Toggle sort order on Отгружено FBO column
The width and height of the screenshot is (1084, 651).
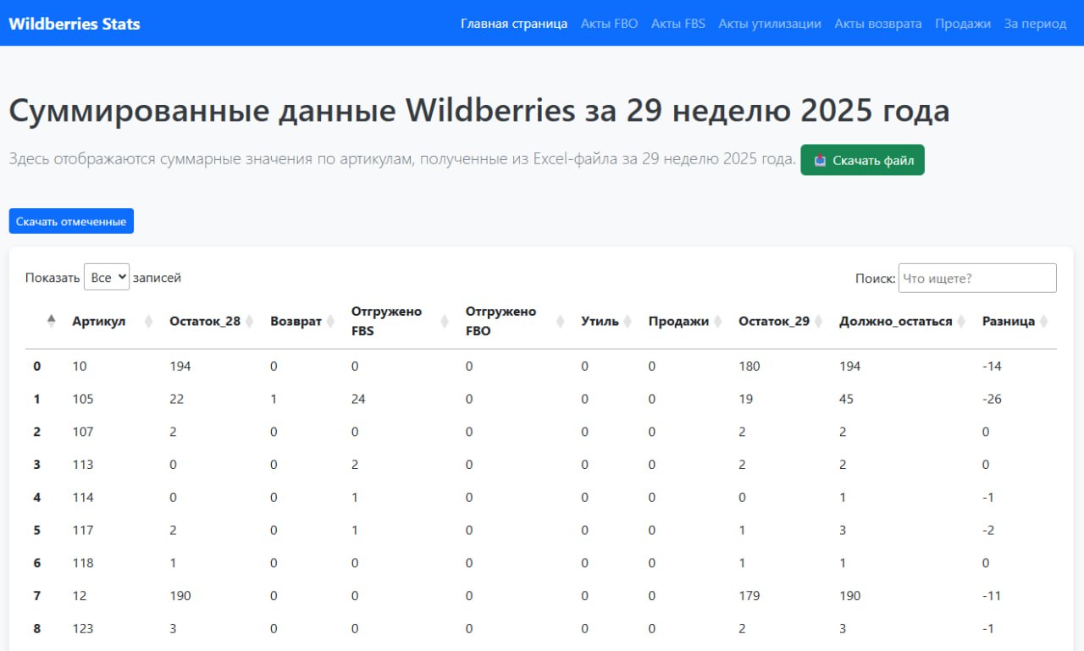coord(500,321)
